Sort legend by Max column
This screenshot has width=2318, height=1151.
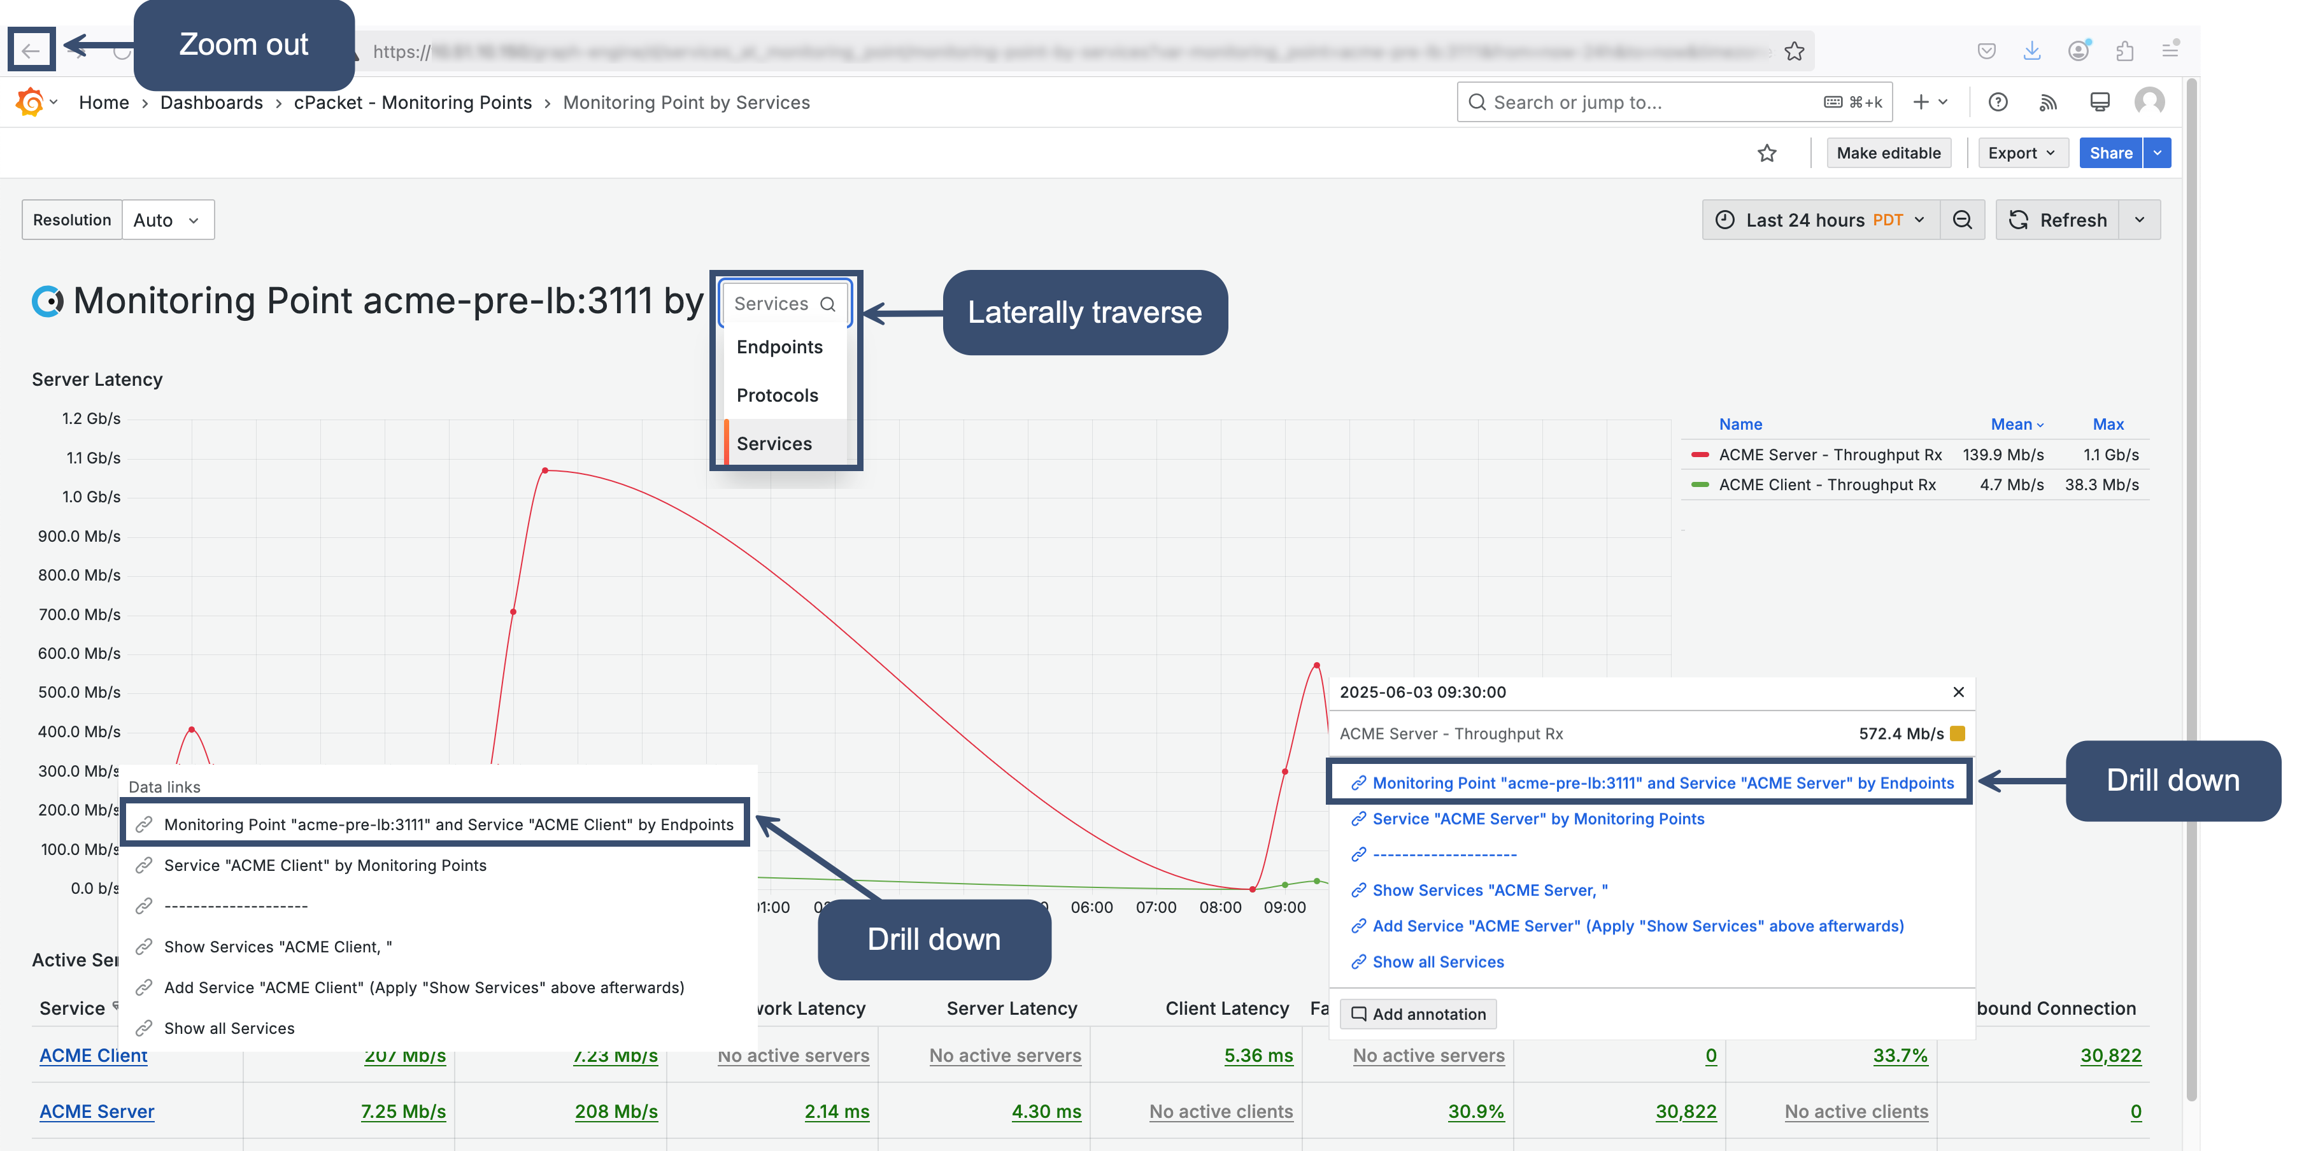coord(2107,425)
